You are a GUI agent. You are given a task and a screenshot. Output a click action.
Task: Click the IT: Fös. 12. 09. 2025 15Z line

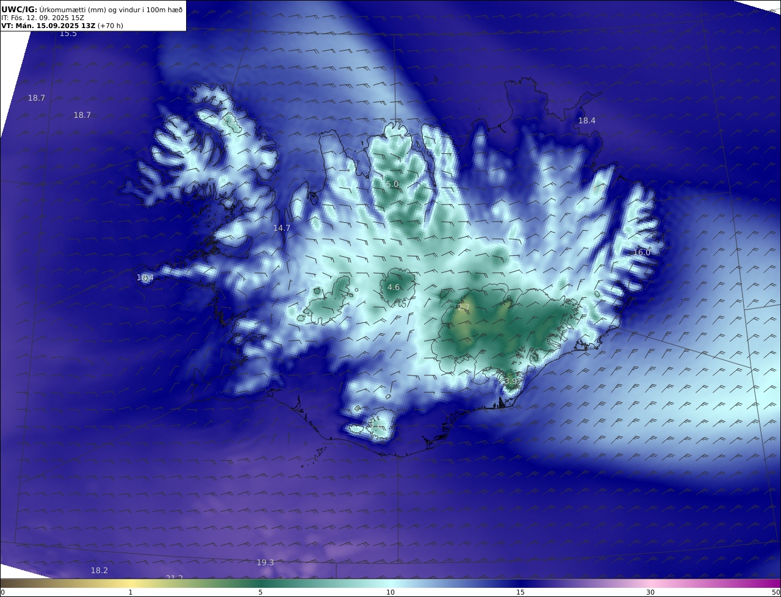(x=43, y=18)
